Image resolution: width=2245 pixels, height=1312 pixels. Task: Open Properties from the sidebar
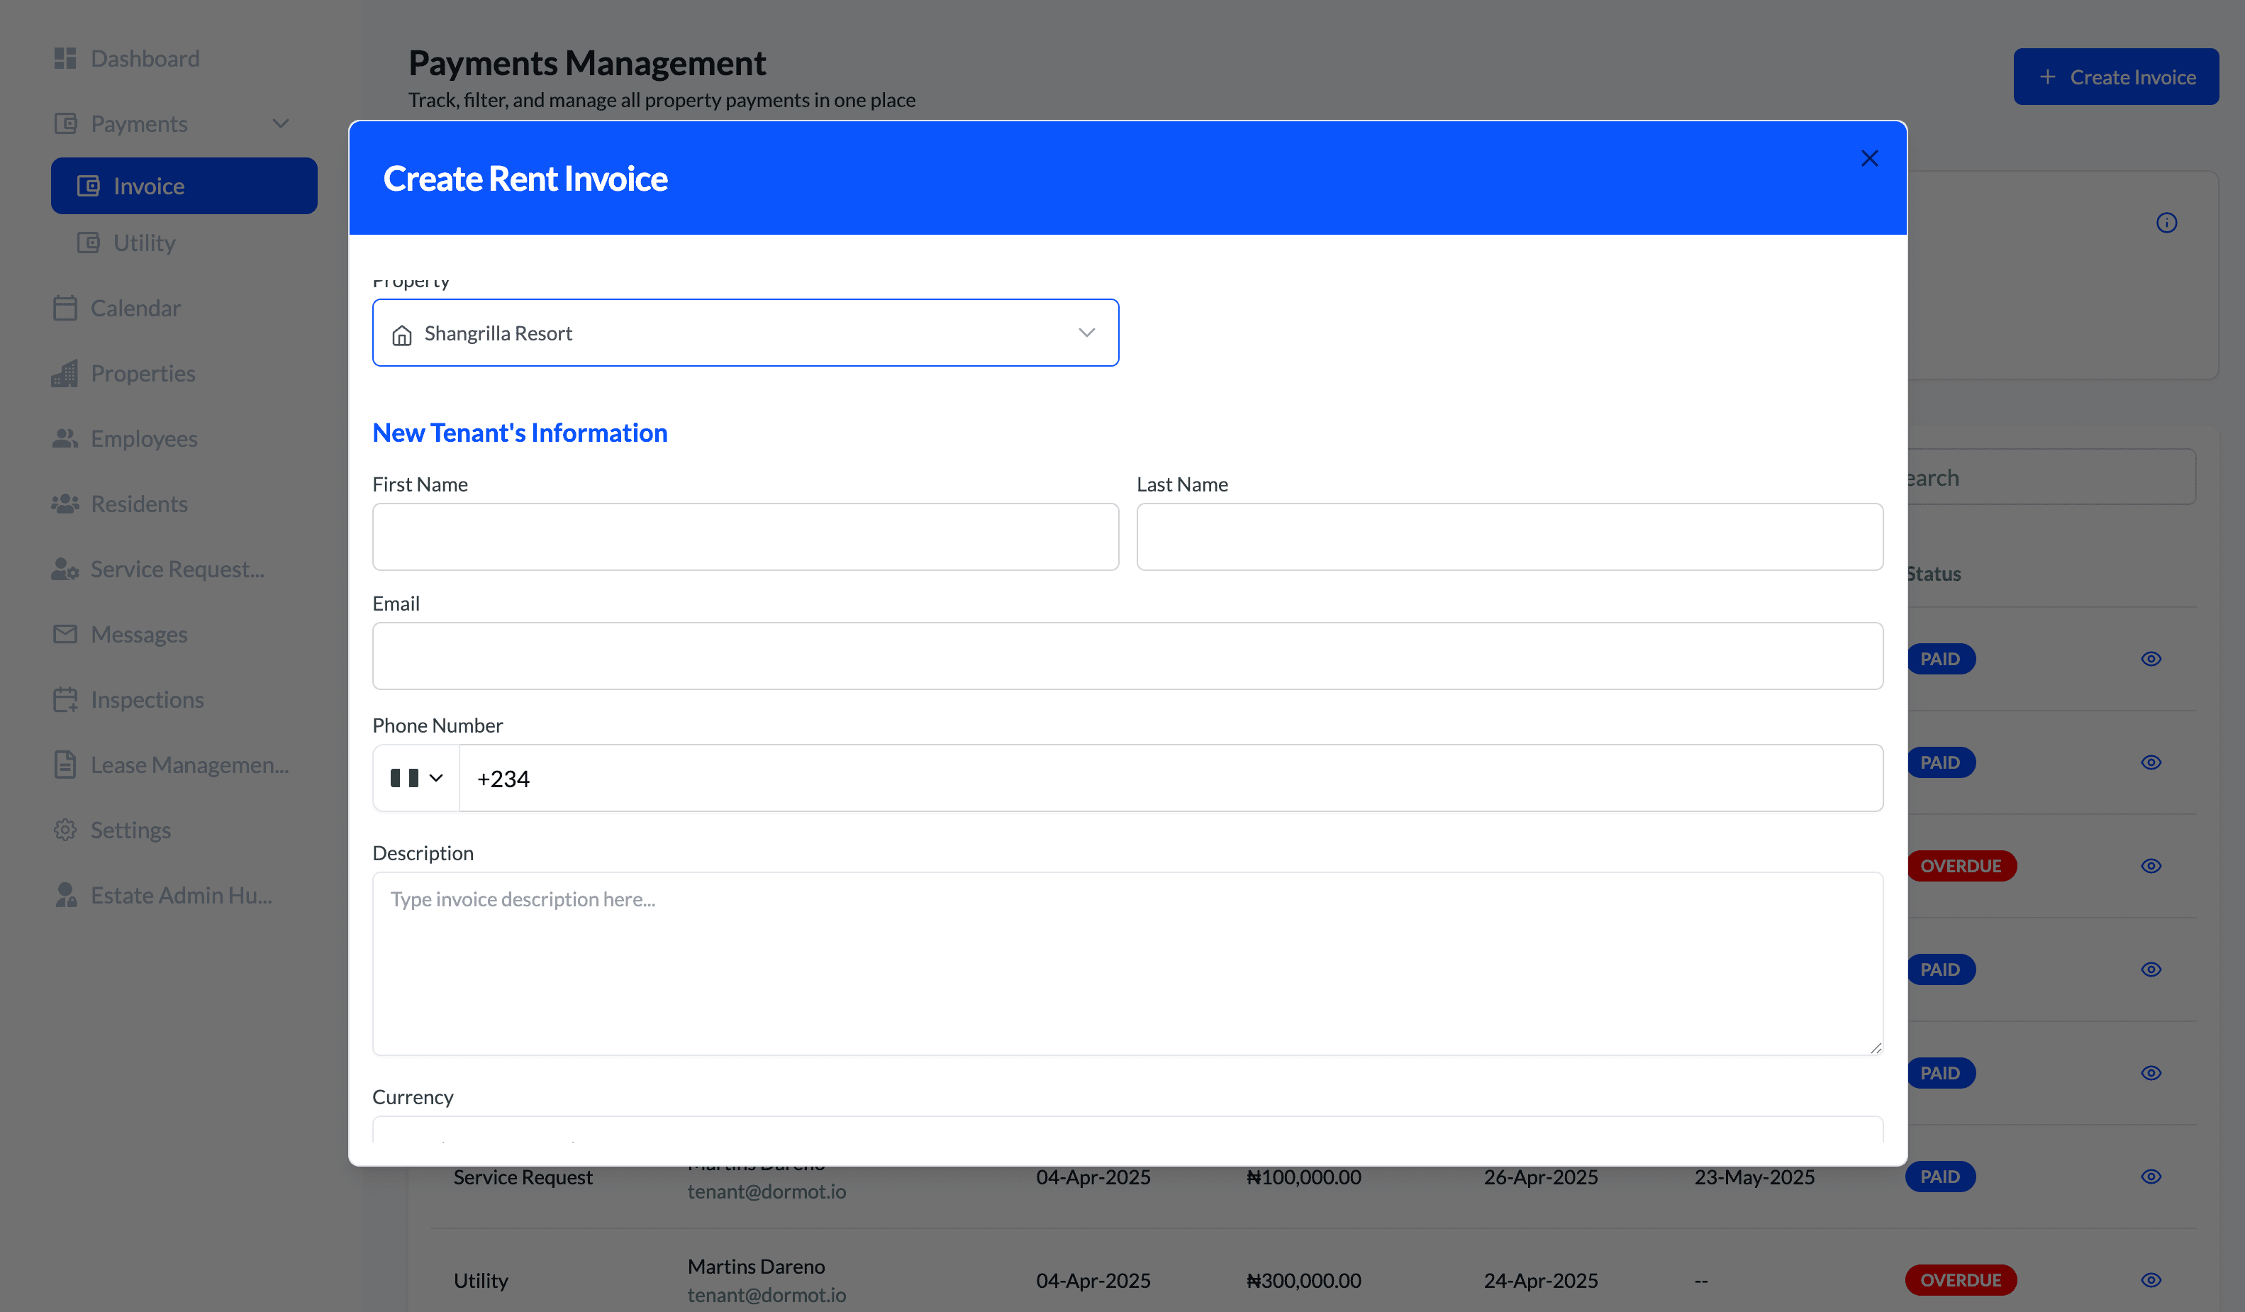[x=143, y=373]
